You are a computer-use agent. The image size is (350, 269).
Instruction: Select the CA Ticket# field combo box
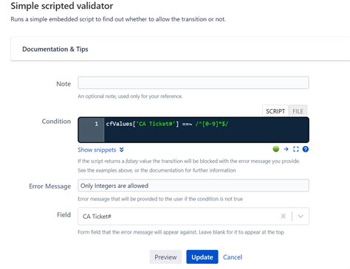coord(193,216)
